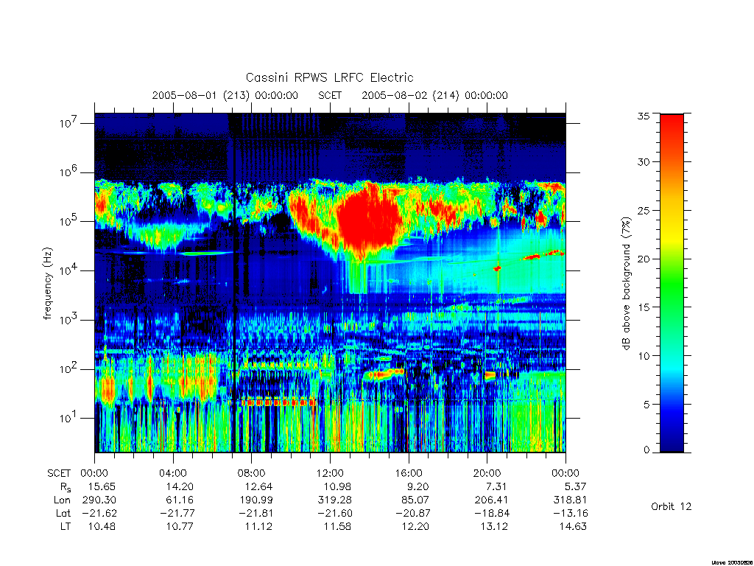This screenshot has width=754, height=566.
Task: Click the LT value 12.20
Action: pyautogui.click(x=415, y=526)
